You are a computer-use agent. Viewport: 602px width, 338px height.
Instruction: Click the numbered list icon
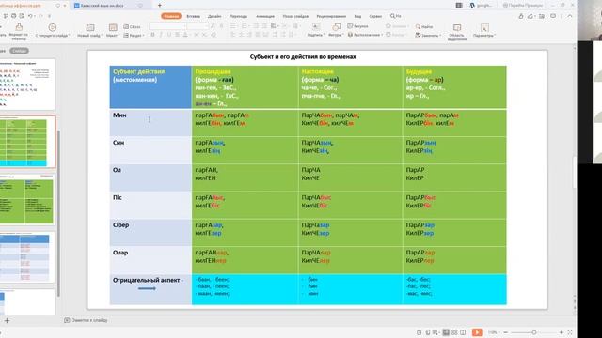coord(245,26)
